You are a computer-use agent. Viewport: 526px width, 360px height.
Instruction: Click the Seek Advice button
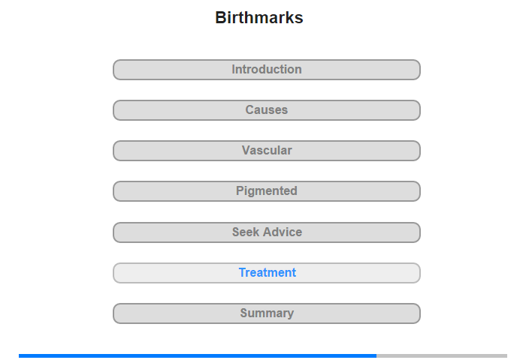[266, 232]
